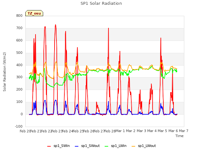The image size is (203, 152).
Task: Click the 300 y-axis tick label
Action: point(19,77)
